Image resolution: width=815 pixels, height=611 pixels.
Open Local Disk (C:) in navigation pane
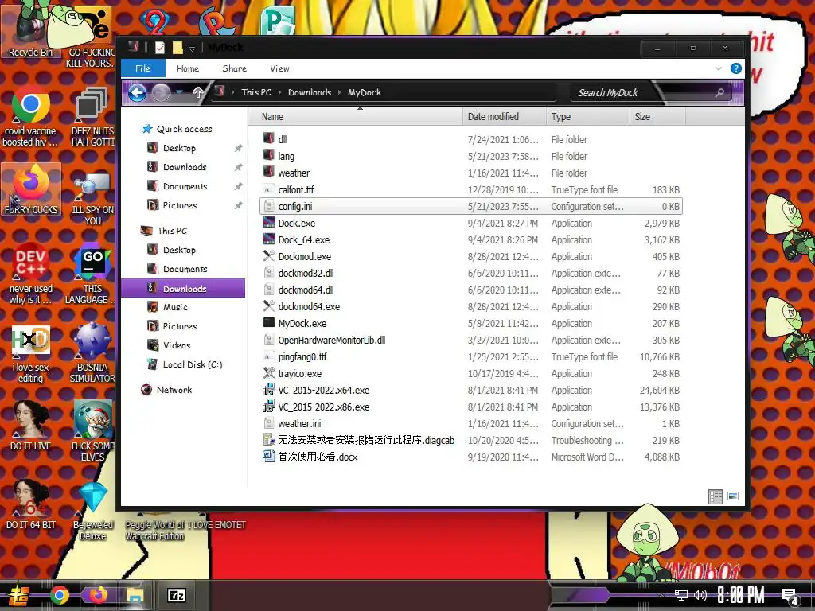point(193,364)
